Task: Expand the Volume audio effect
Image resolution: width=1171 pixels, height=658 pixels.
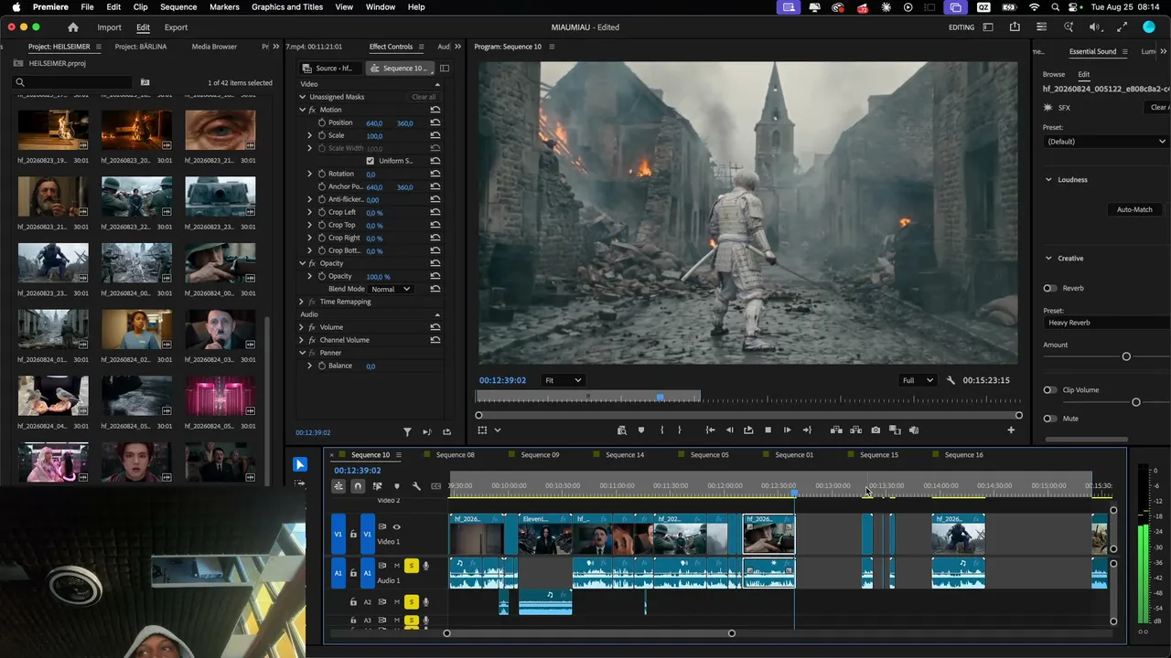Action: pos(302,327)
